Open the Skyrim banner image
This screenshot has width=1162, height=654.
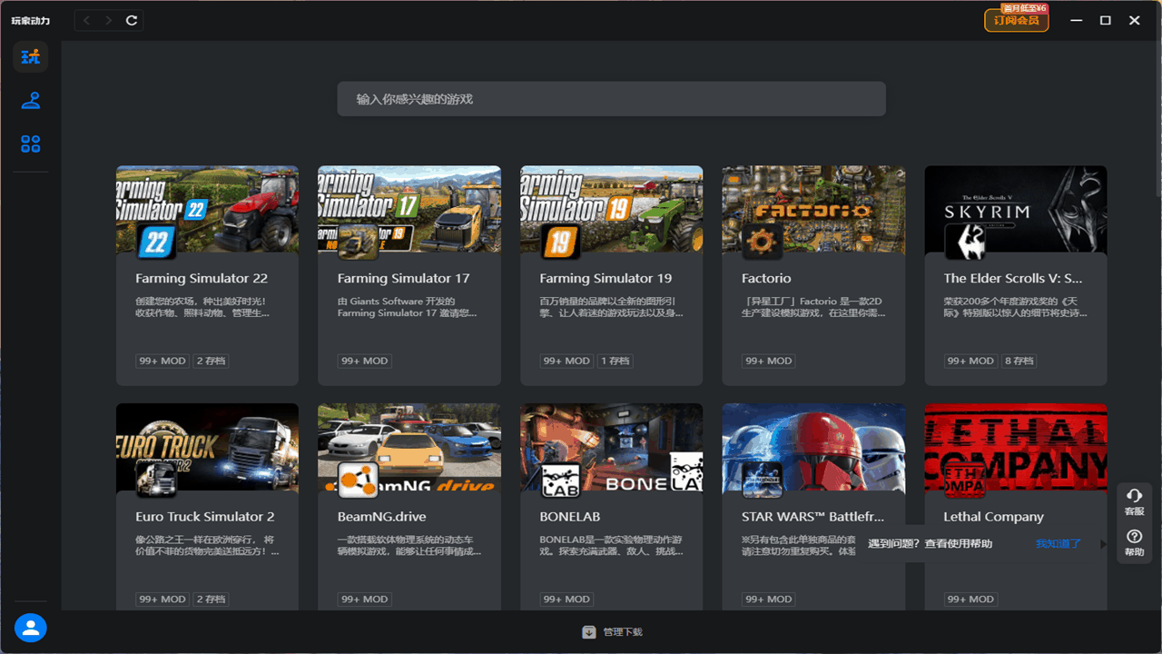coord(1016,209)
